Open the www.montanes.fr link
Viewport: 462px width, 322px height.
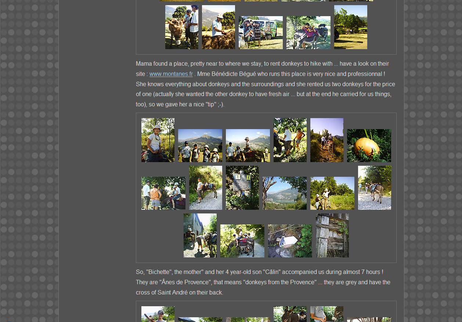click(171, 74)
